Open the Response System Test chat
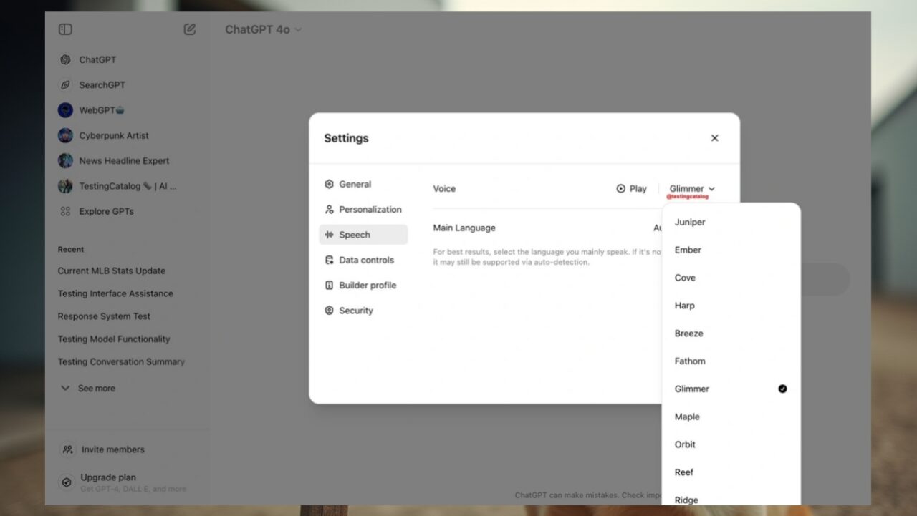The width and height of the screenshot is (917, 516). tap(104, 316)
